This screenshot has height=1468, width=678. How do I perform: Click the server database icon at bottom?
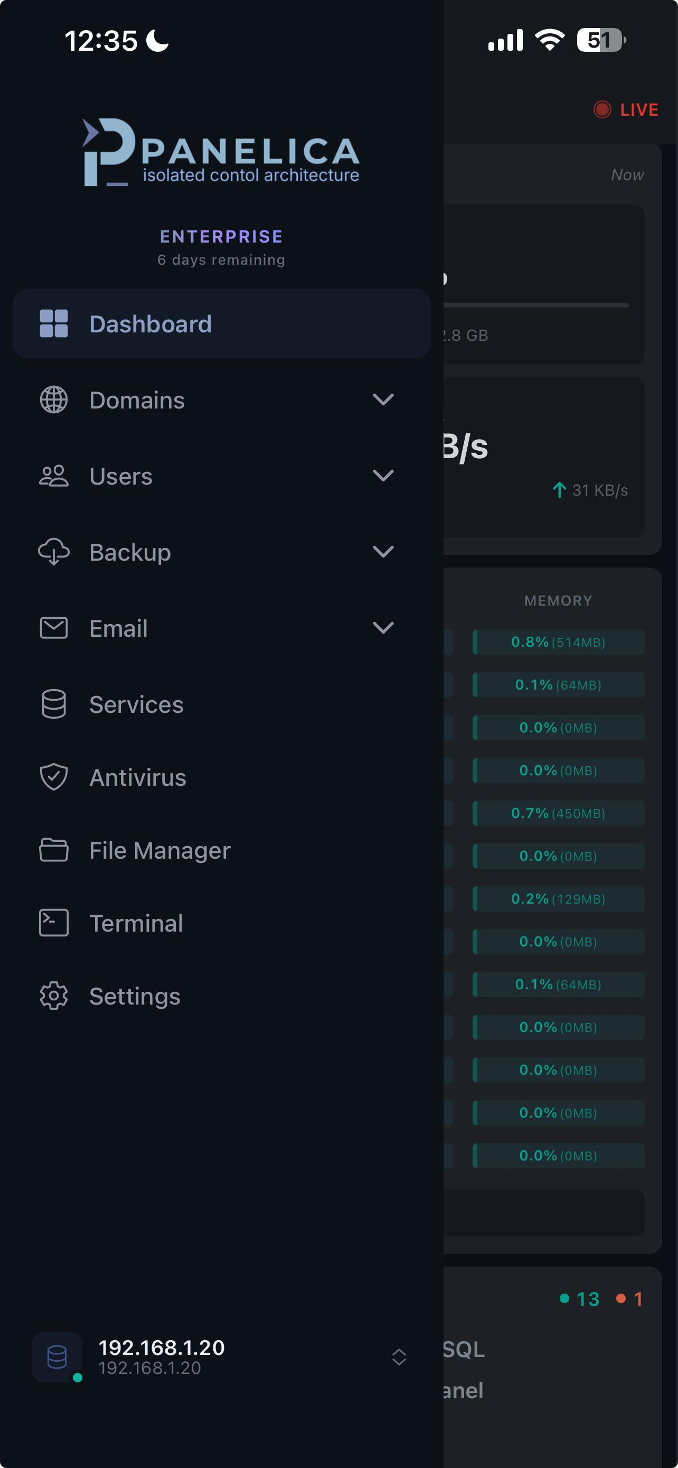57,1357
